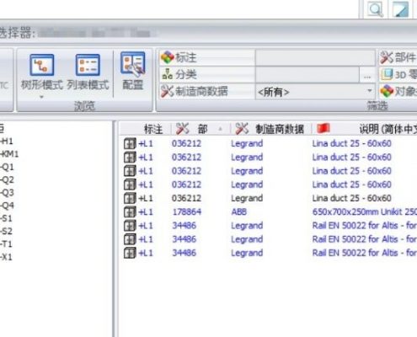417x337 pixels.
Task: Select tree item X1
Action: 6,257
